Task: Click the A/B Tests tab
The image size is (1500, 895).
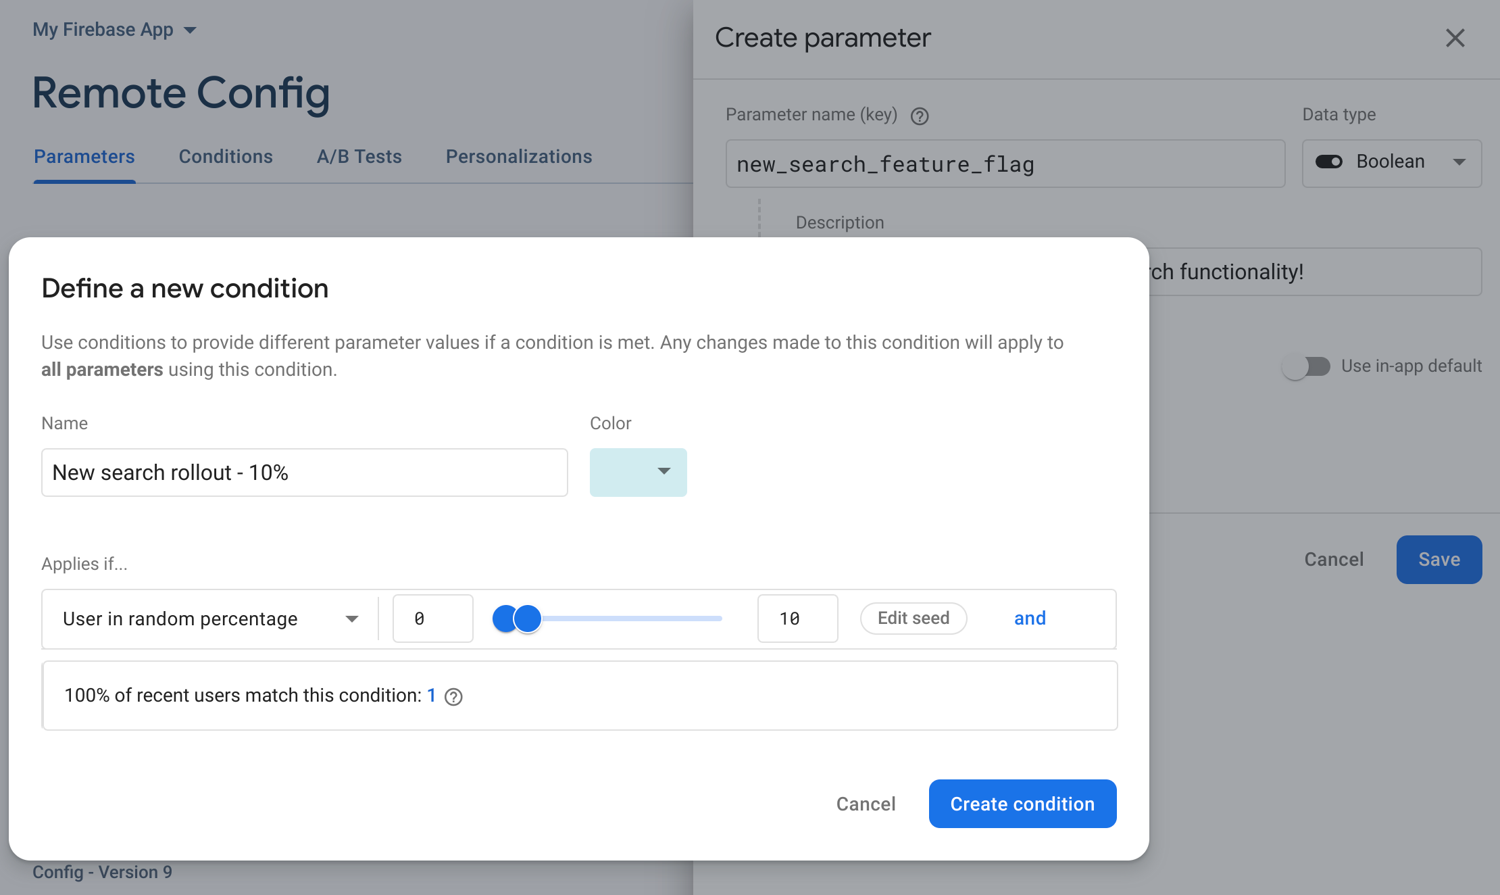Action: point(359,157)
